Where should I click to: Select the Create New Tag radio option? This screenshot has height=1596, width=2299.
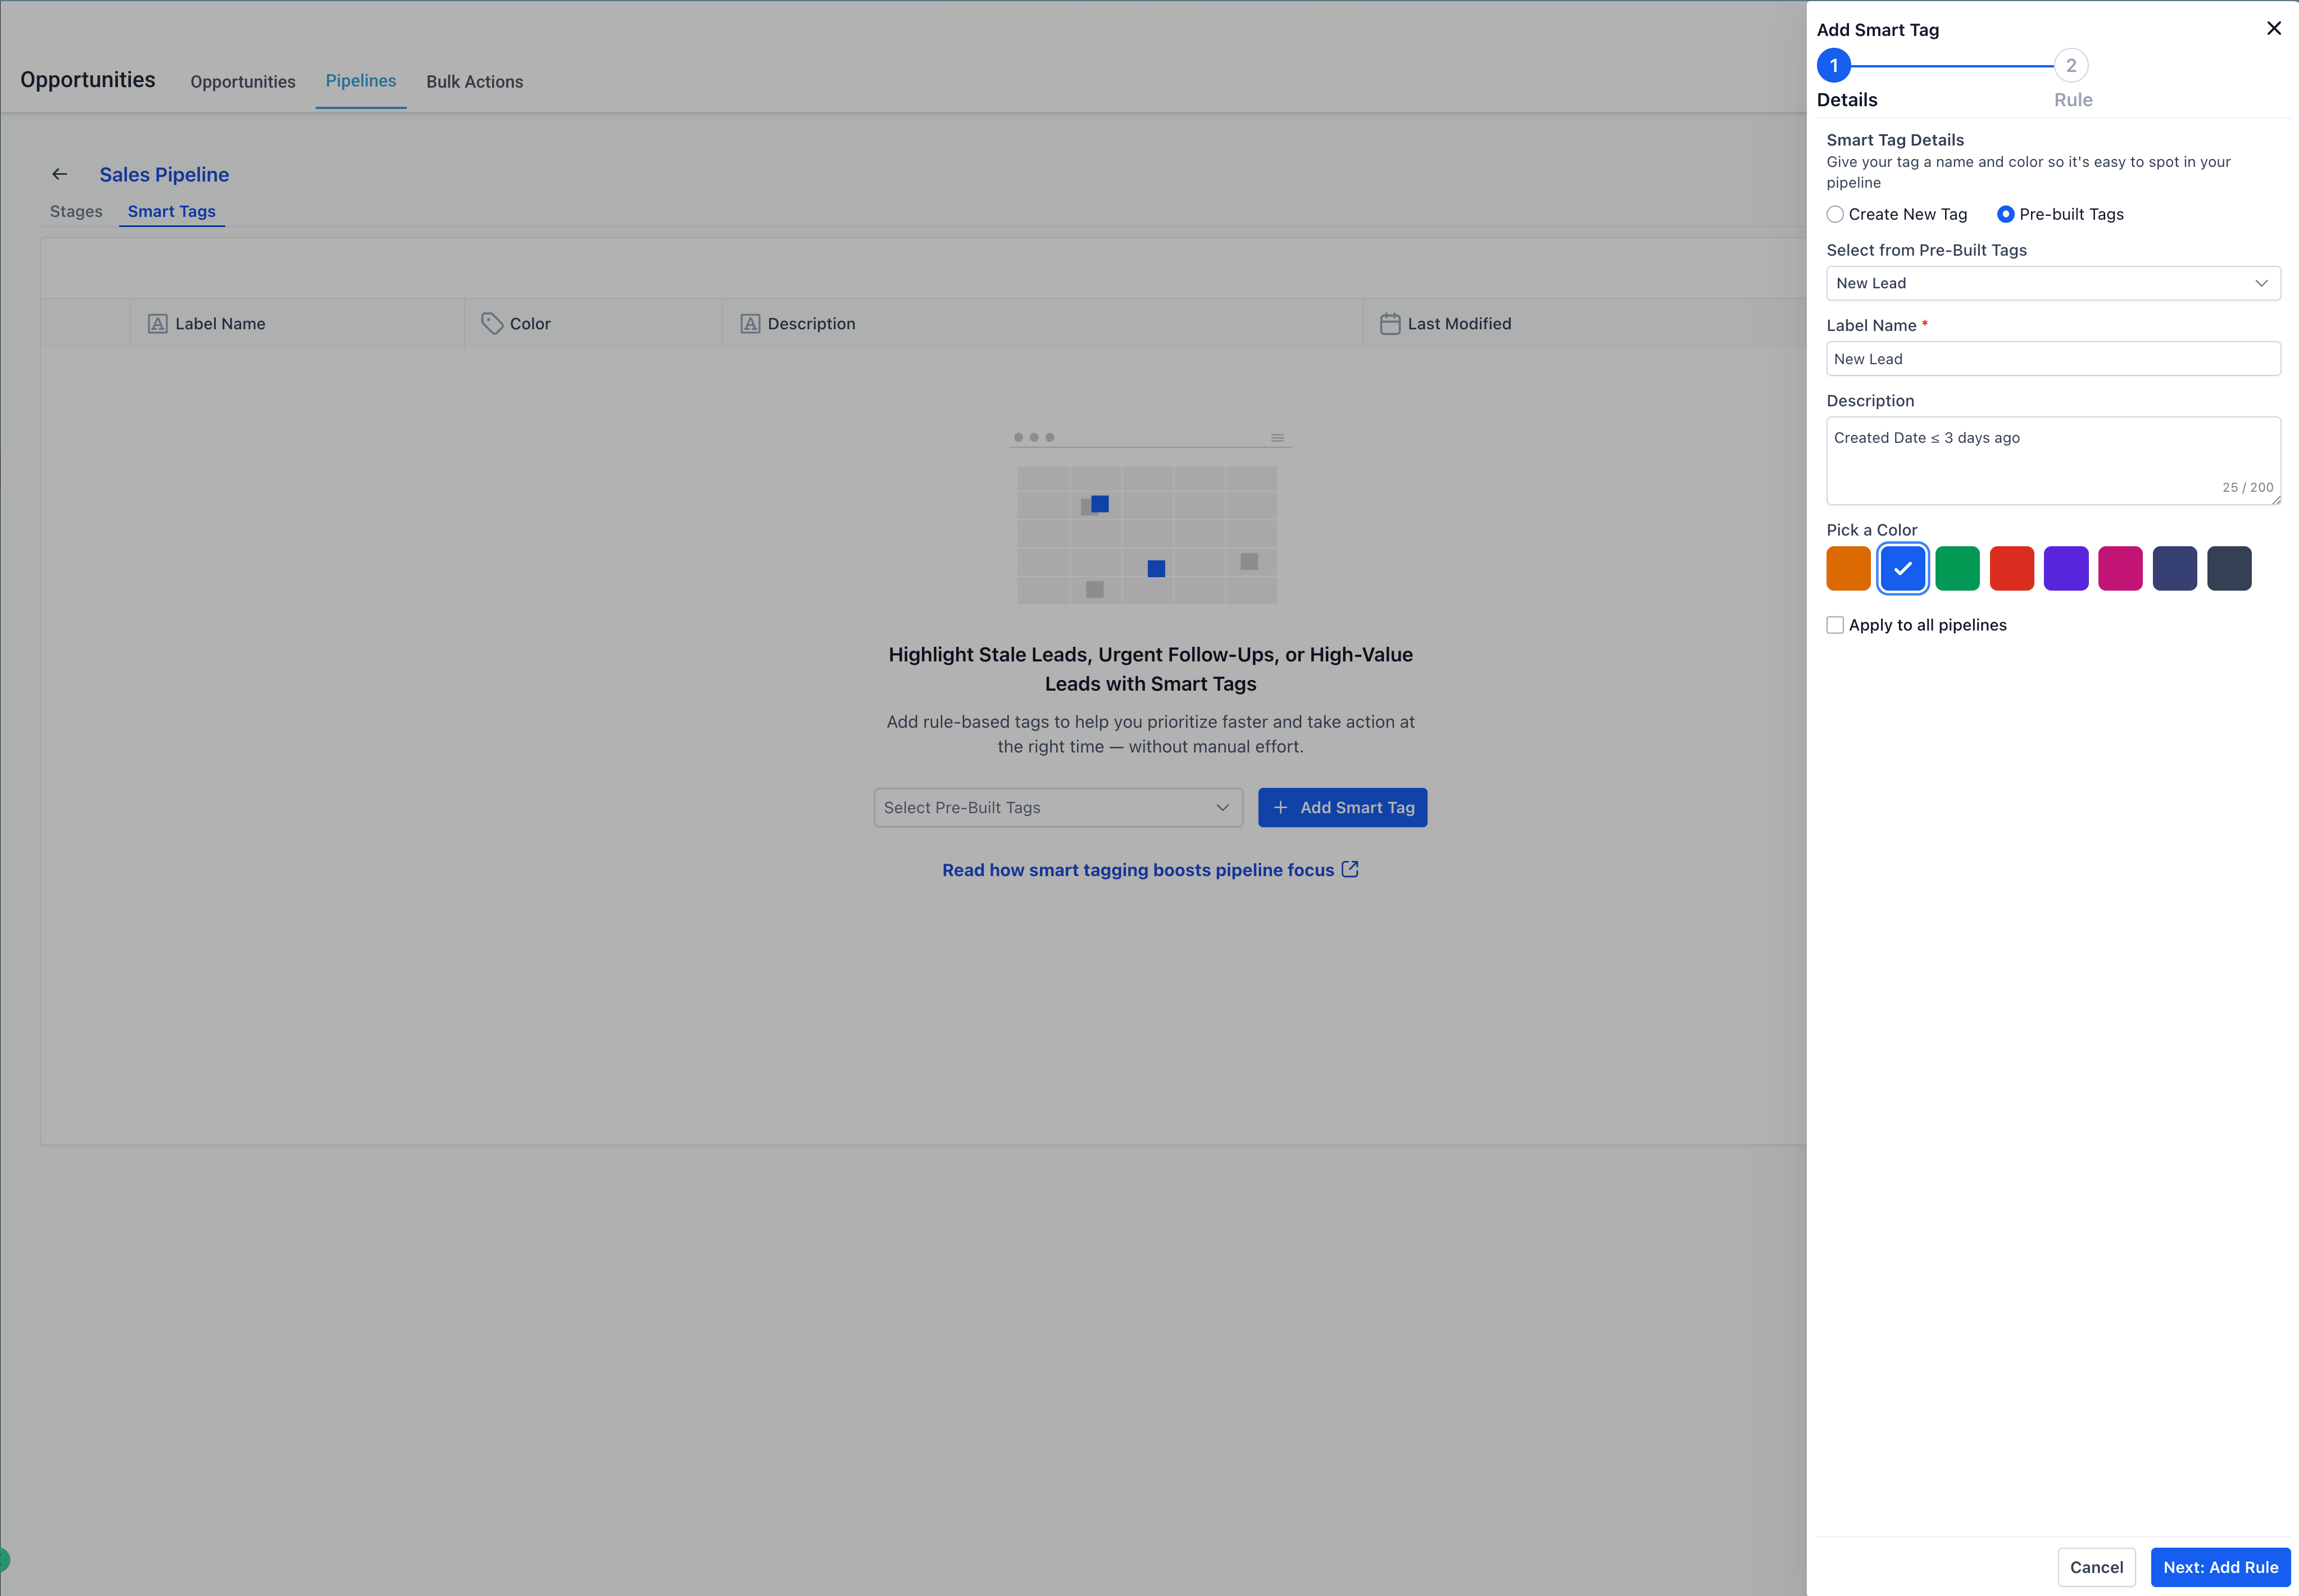1835,214
